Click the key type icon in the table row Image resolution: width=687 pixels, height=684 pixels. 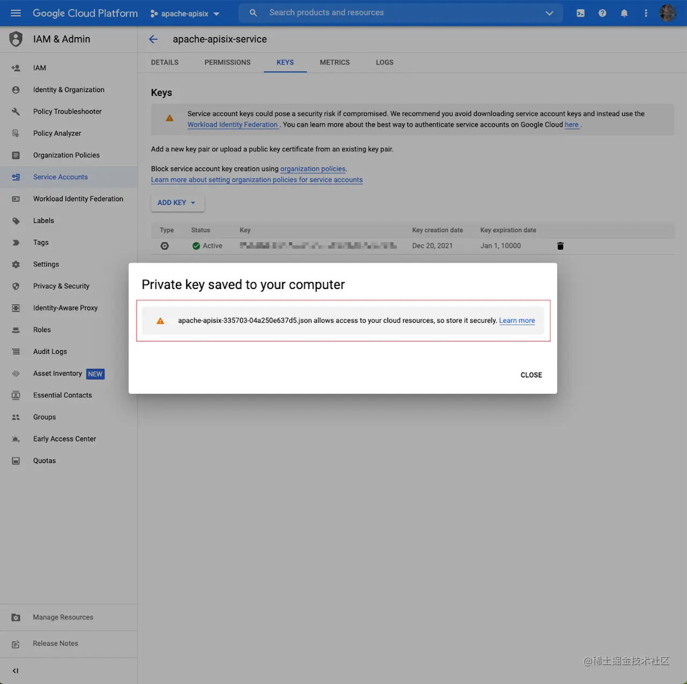[165, 246]
